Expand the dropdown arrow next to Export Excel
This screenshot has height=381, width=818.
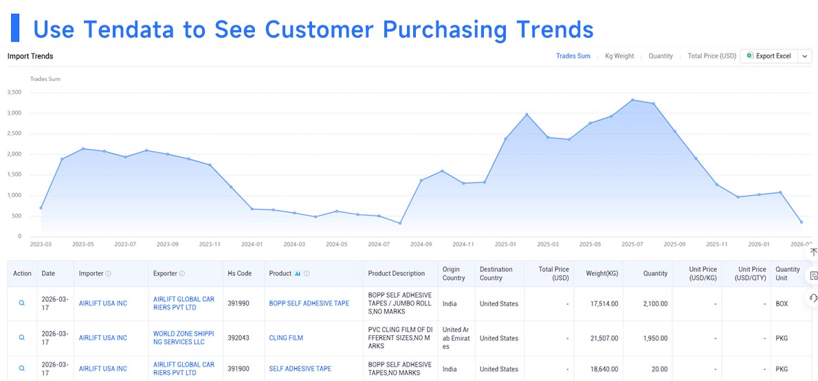(804, 56)
